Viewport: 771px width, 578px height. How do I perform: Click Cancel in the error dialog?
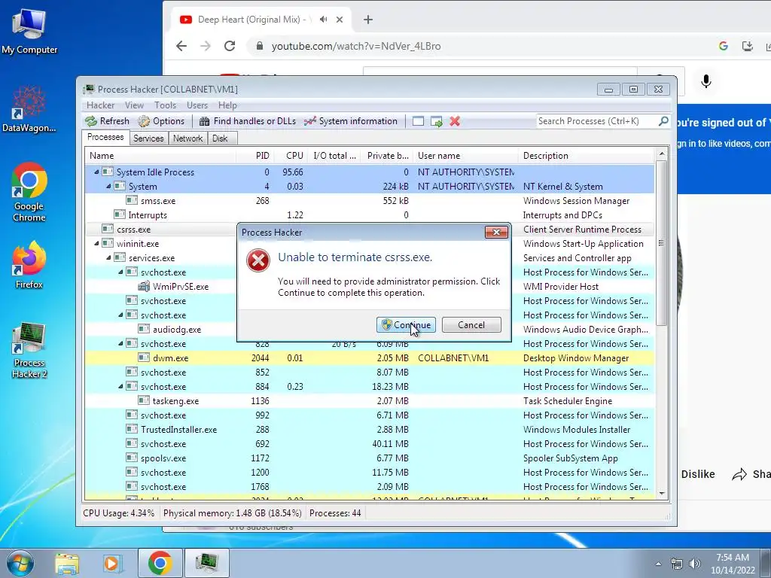click(x=471, y=325)
